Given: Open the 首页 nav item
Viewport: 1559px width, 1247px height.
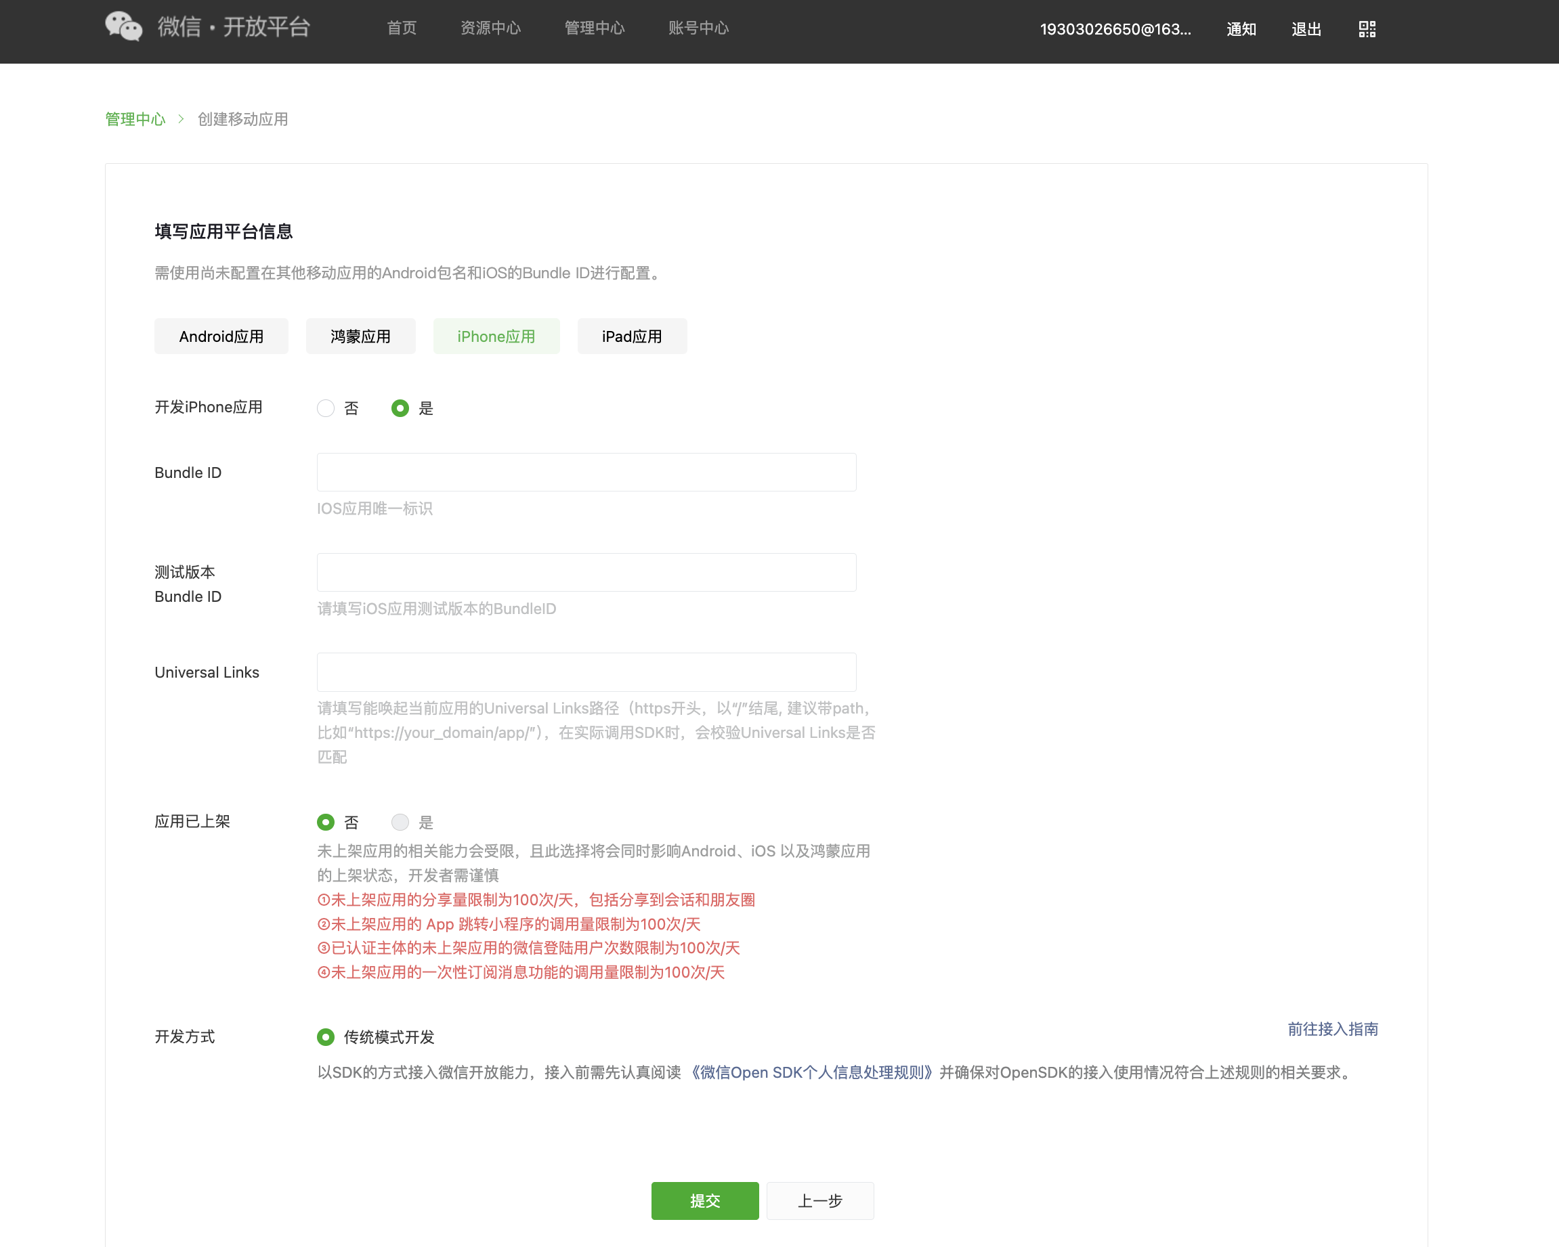Looking at the screenshot, I should [402, 28].
